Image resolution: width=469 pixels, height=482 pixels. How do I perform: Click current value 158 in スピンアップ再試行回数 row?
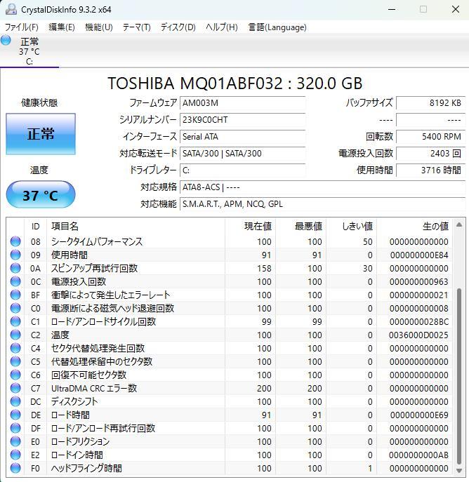(264, 268)
